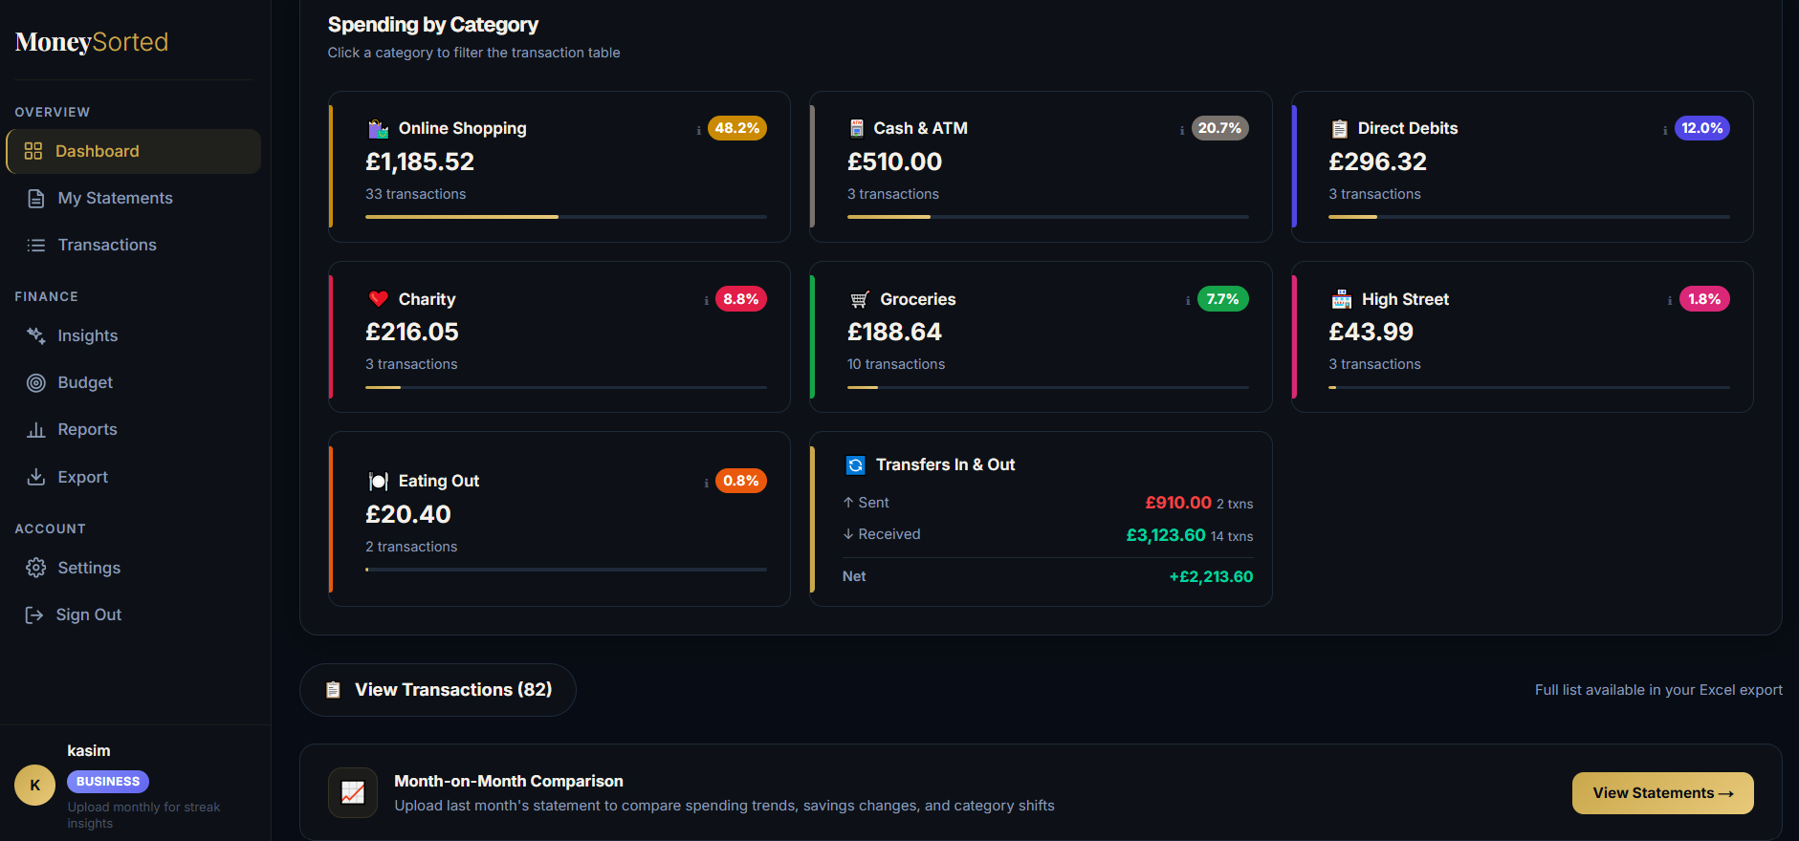The height and width of the screenshot is (841, 1799).
Task: Navigate to Insights
Action: (133, 335)
